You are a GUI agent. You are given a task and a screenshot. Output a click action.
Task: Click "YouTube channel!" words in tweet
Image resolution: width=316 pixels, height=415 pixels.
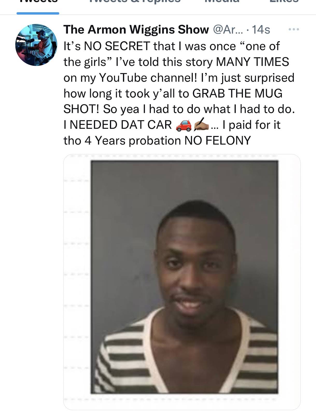[148, 78]
